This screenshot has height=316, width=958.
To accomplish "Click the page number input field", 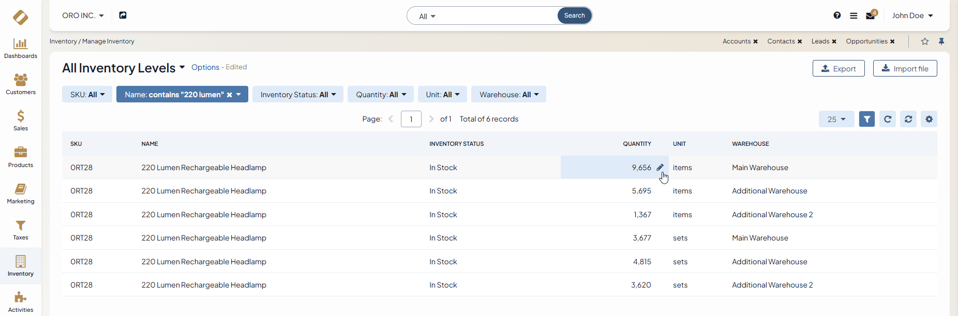I will [411, 119].
